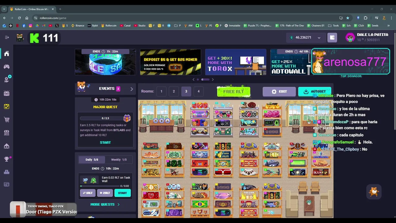Show the next banner with right arrow

click(213, 80)
